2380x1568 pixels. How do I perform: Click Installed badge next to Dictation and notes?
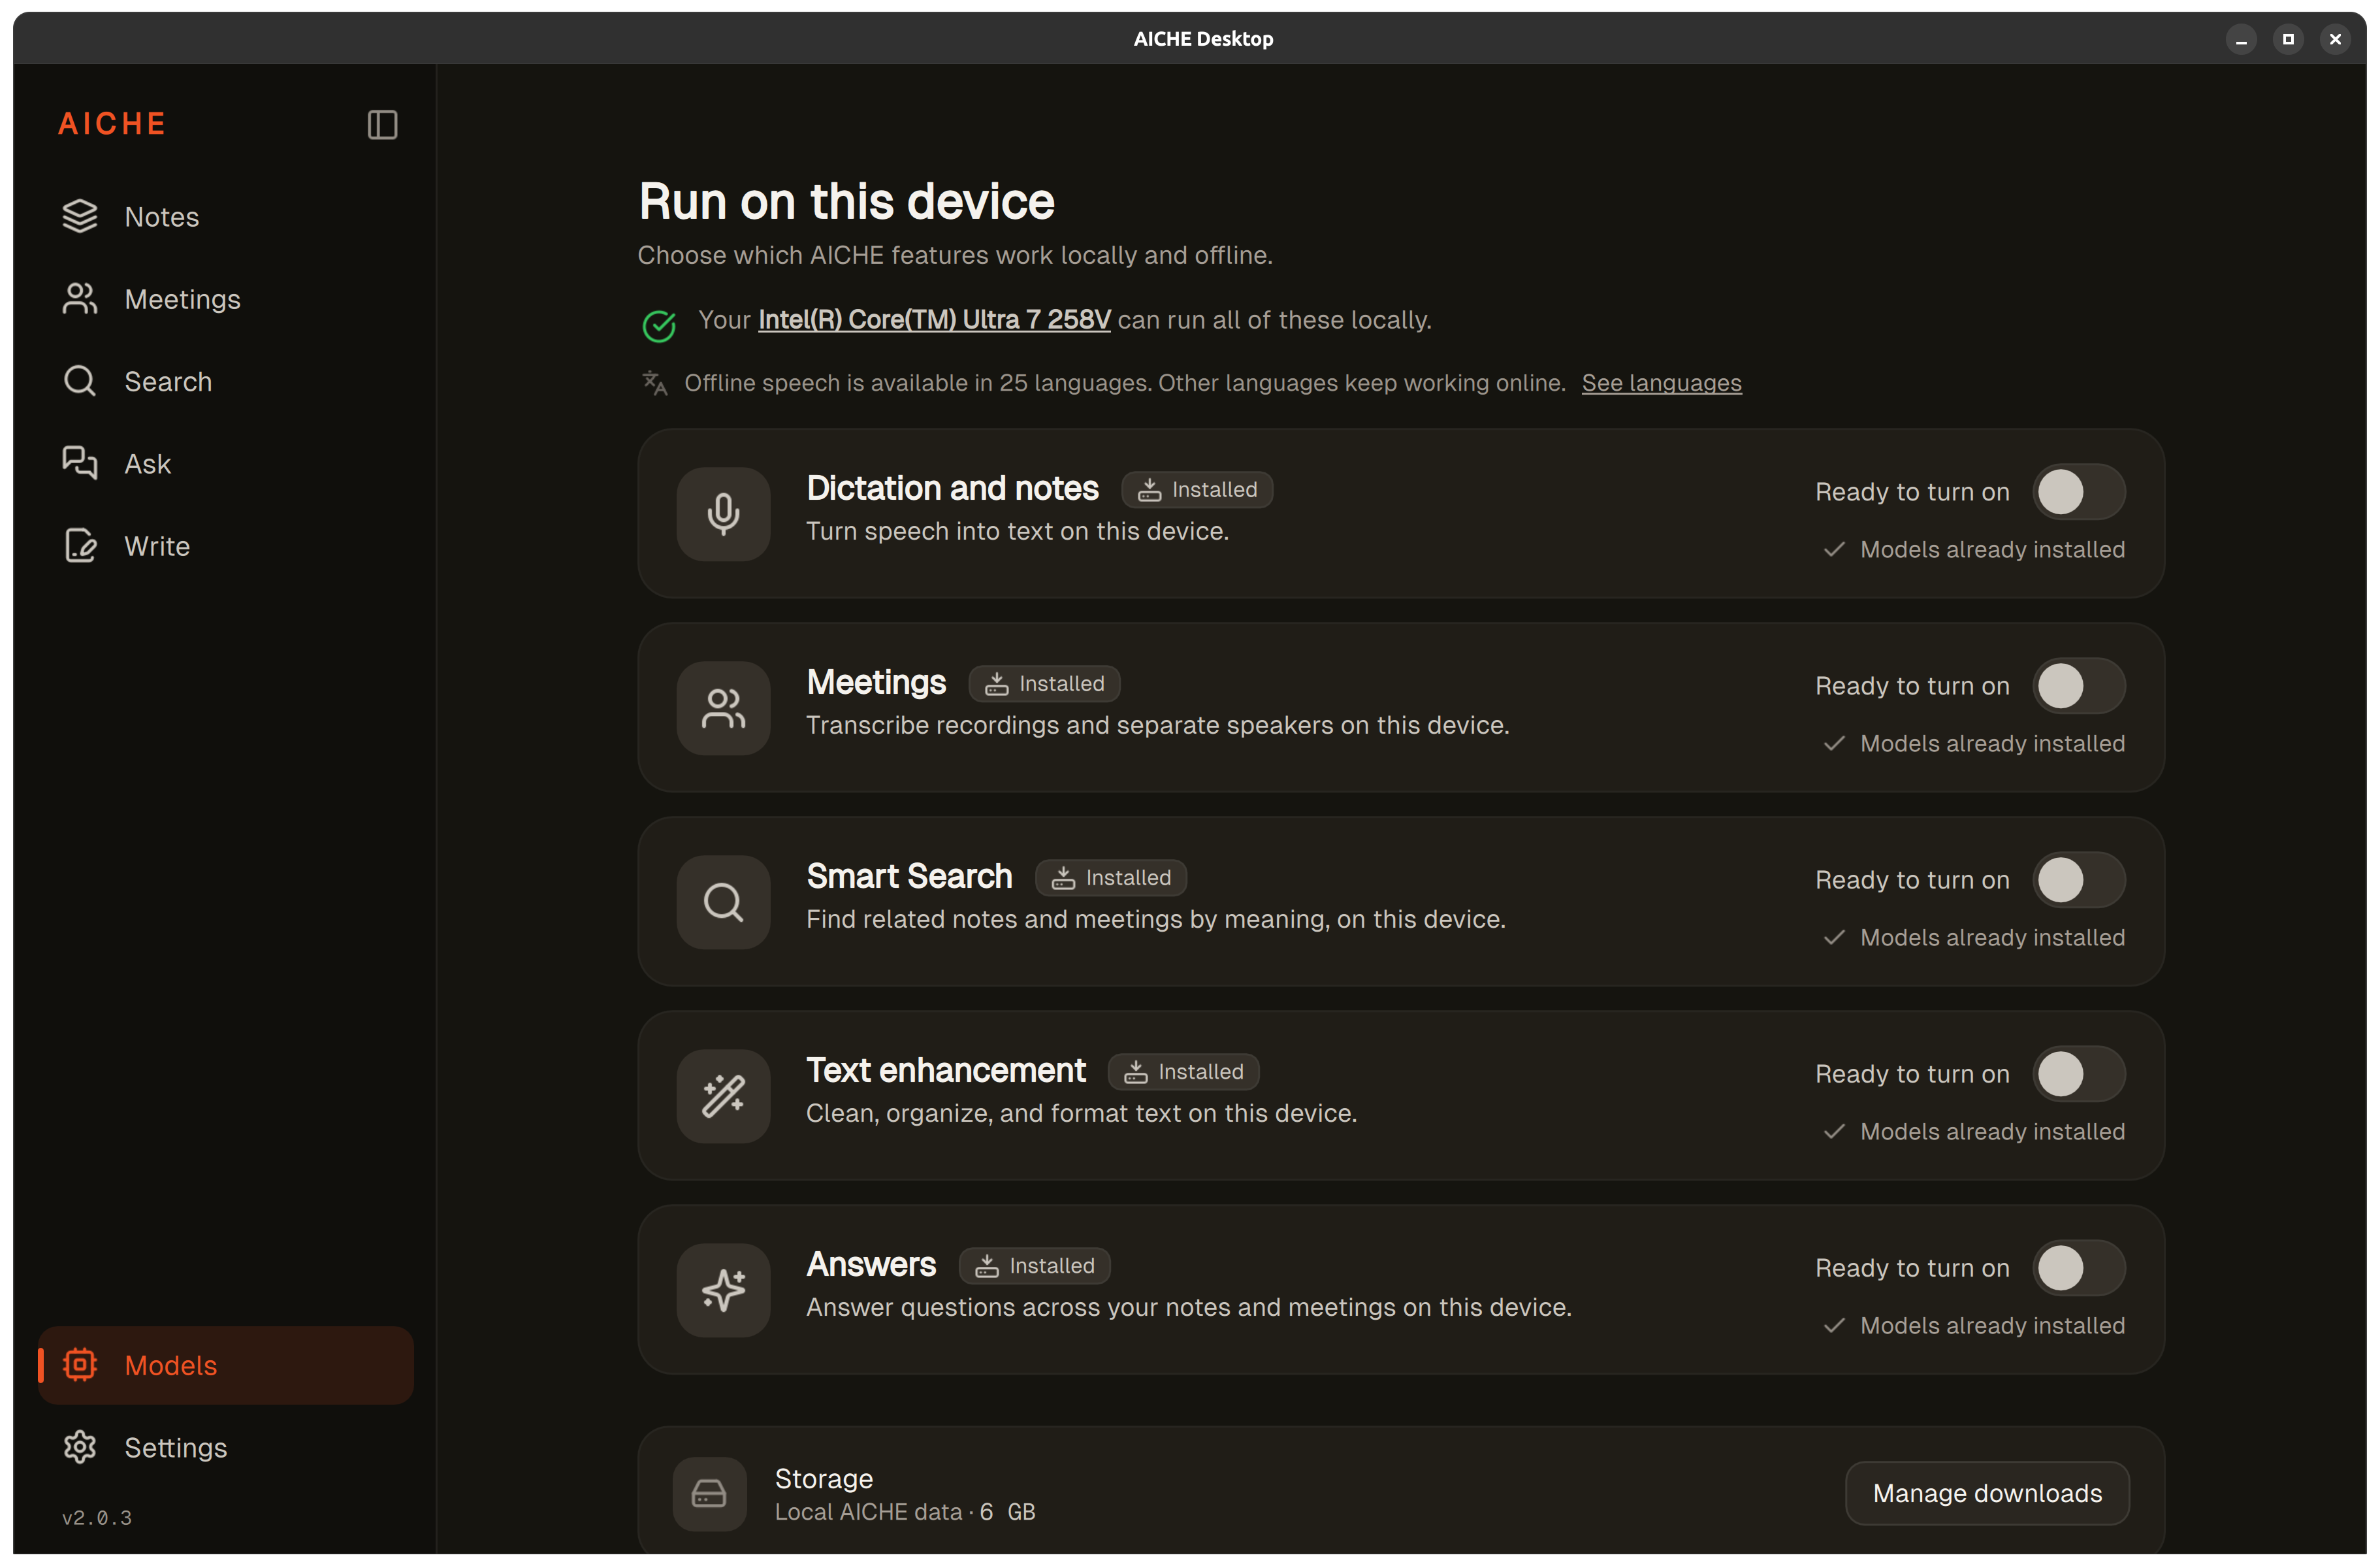pos(1197,490)
